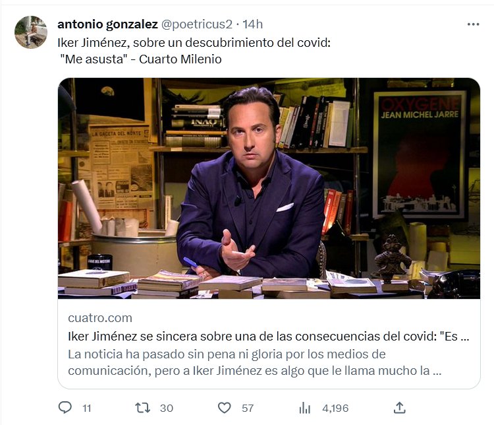Click the retweet arrows icon
This screenshot has height=425, width=494.
143,408
